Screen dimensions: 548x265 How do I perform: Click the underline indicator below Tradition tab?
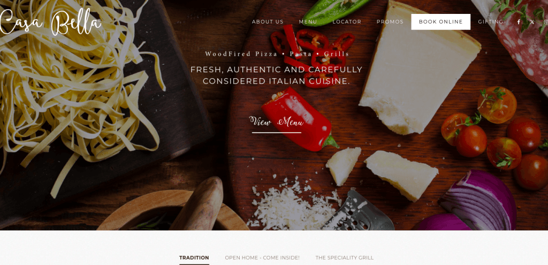(194, 264)
